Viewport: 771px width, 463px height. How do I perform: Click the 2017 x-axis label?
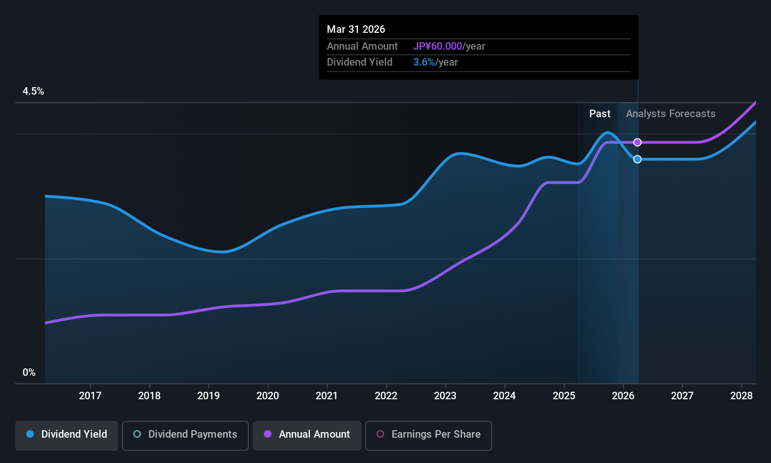click(90, 396)
